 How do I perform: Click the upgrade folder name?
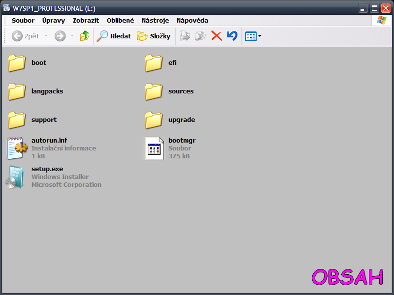click(x=182, y=120)
